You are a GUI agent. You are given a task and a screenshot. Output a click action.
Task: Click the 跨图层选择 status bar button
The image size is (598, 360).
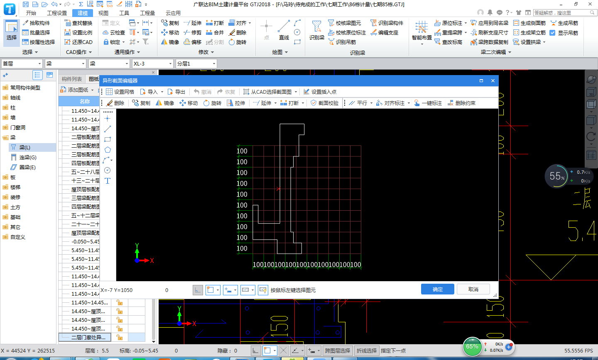[338, 350]
